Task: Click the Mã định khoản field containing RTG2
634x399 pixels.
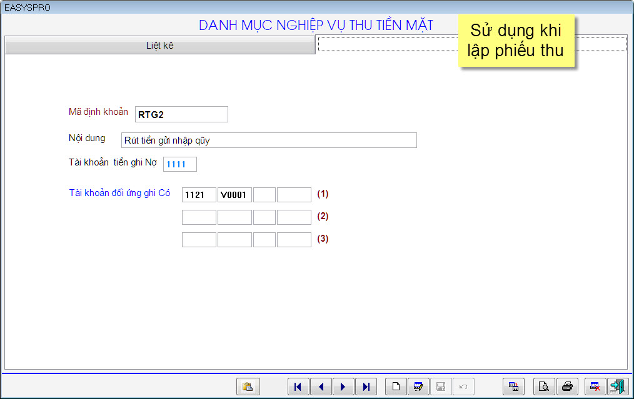Action: pos(181,114)
